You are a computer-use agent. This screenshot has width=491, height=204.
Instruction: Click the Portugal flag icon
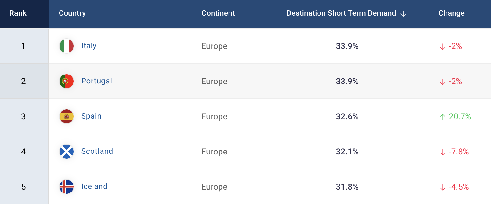(67, 81)
